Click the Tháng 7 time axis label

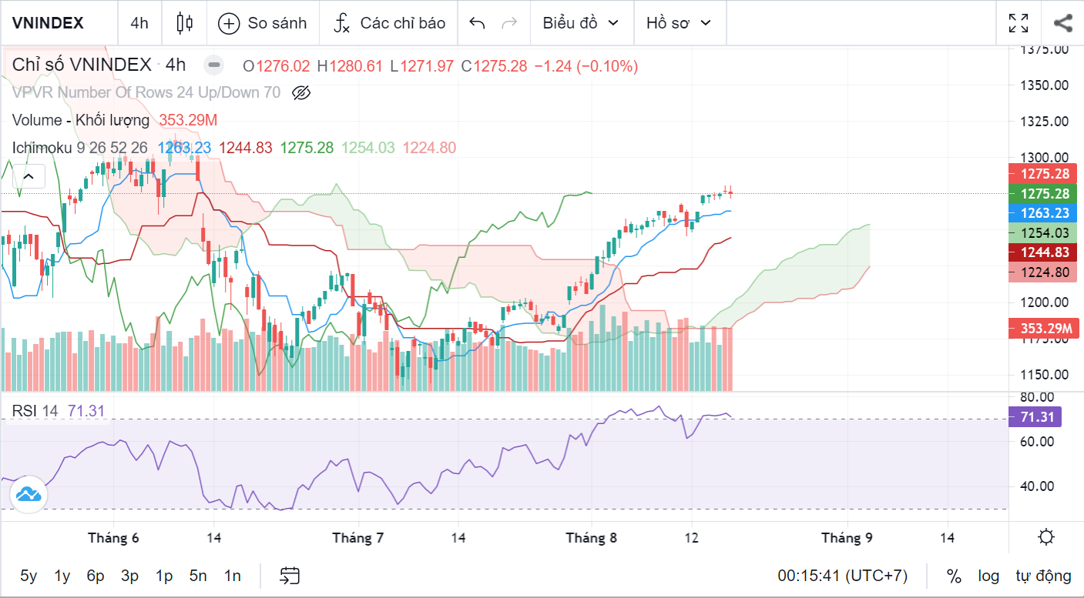coord(358,537)
